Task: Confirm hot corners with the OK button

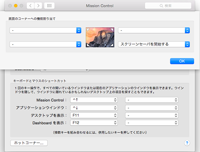Action: coord(182,61)
